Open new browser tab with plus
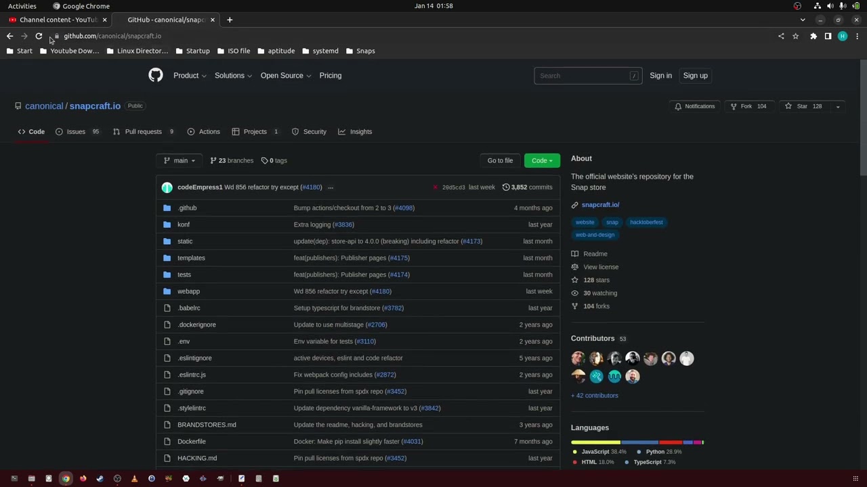Image resolution: width=867 pixels, height=487 pixels. (x=230, y=20)
